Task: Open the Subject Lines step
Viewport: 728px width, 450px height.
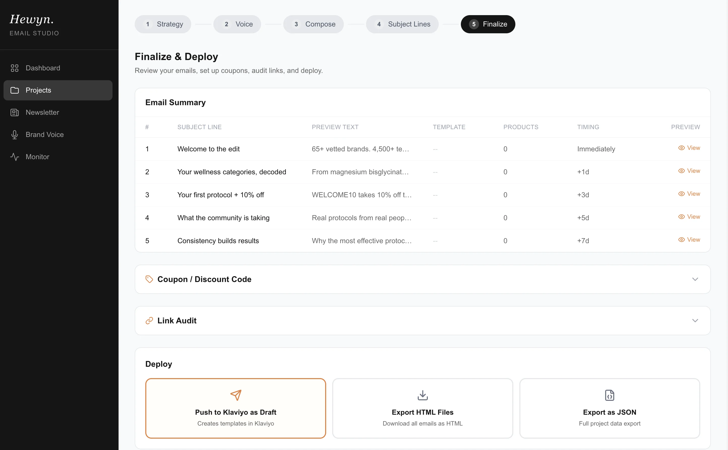Action: pos(402,24)
